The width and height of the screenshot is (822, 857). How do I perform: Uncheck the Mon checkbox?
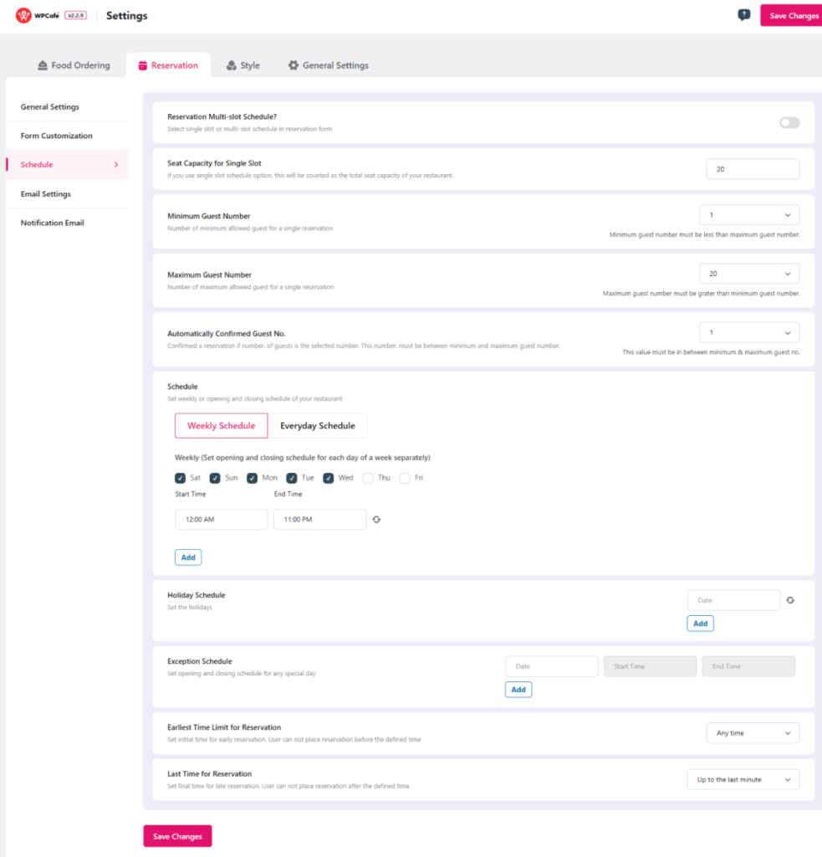click(252, 478)
